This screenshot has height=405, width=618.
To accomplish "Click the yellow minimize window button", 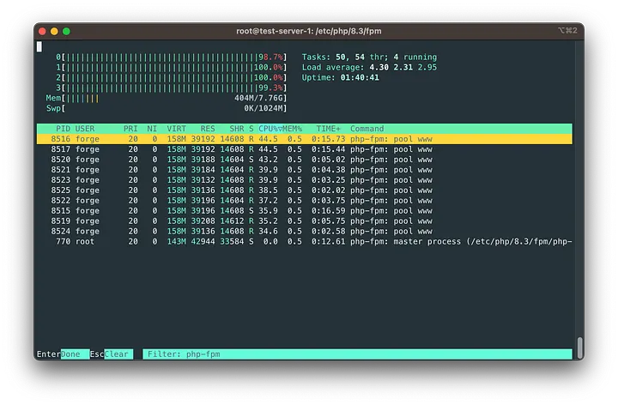I will [54, 31].
